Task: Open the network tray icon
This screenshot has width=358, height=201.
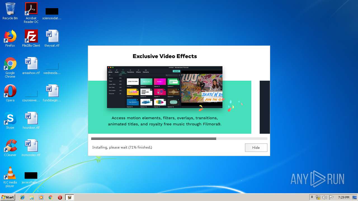Action: point(318,197)
